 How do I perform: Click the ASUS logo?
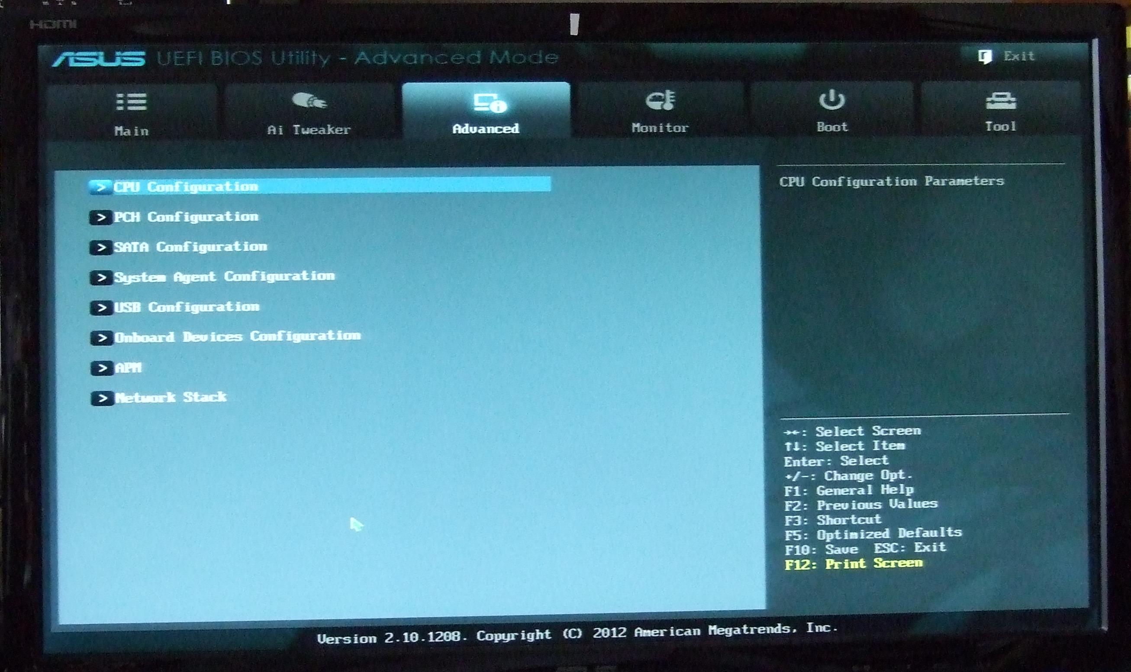[99, 59]
